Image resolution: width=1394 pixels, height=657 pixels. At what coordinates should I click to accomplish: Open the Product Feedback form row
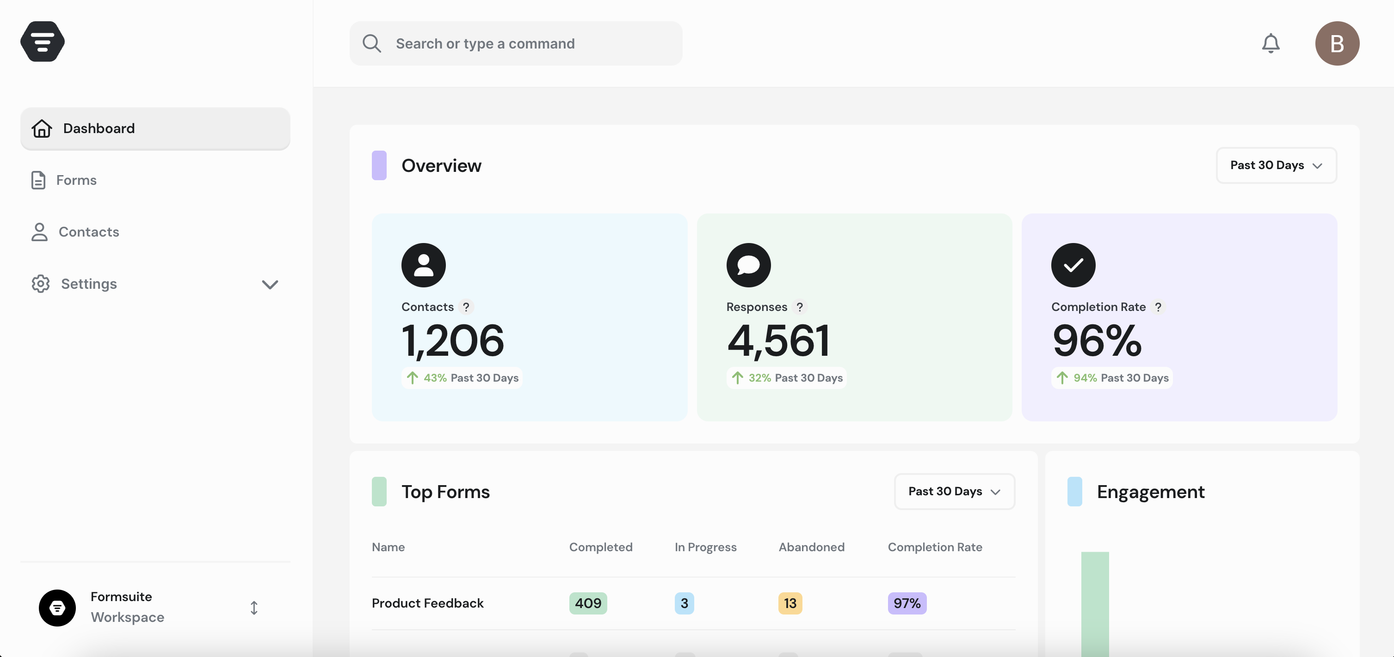coord(693,603)
